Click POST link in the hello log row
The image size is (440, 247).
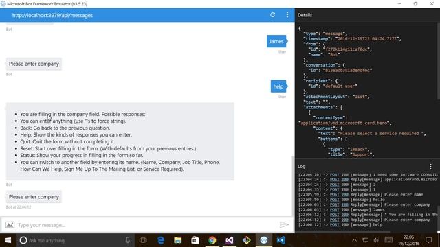(x=334, y=200)
